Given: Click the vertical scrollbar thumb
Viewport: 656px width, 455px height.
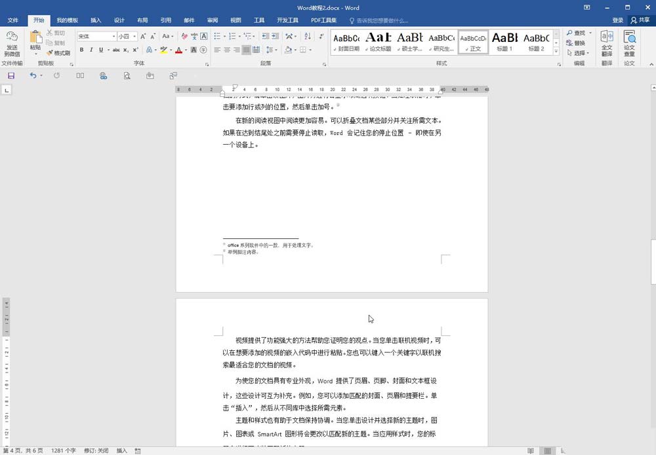Looking at the screenshot, I should [x=653, y=262].
